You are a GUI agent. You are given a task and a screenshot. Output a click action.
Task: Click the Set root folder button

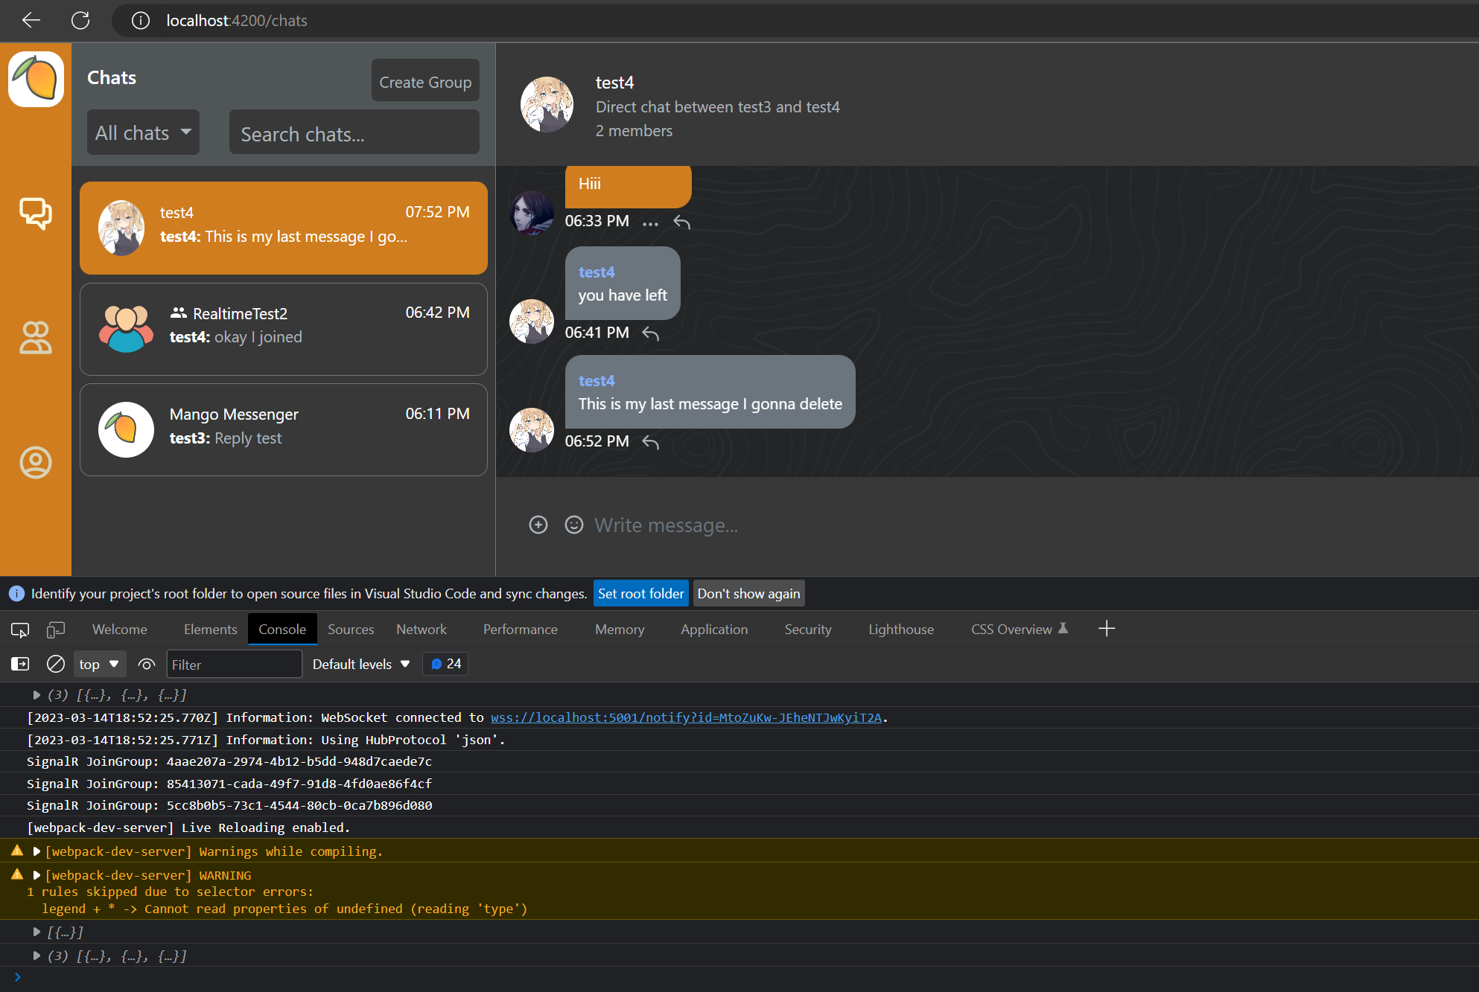pyautogui.click(x=640, y=593)
